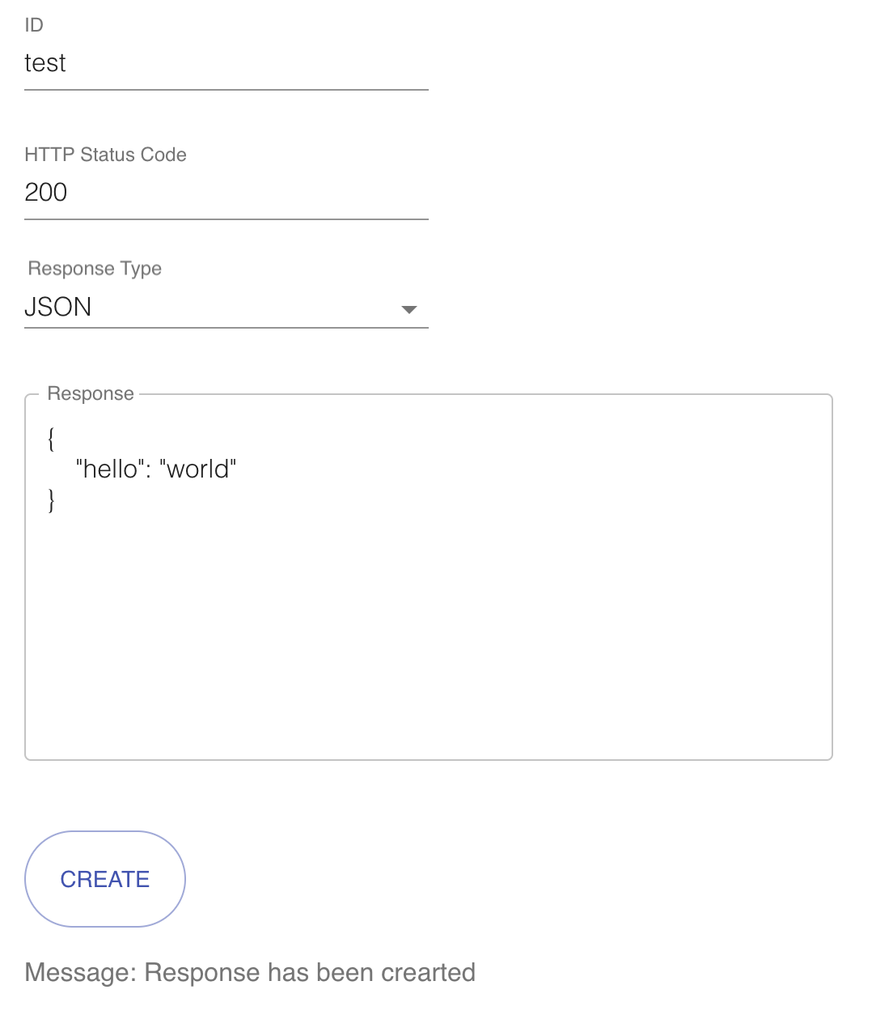The height and width of the screenshot is (1015, 872).
Task: Click the Response legend label
Action: click(x=91, y=393)
